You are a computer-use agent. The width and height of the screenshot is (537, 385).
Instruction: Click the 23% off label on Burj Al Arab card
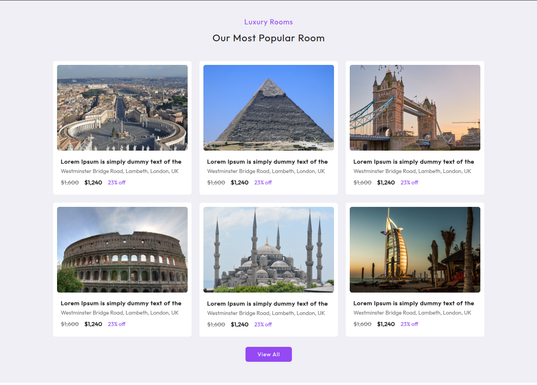click(x=409, y=324)
